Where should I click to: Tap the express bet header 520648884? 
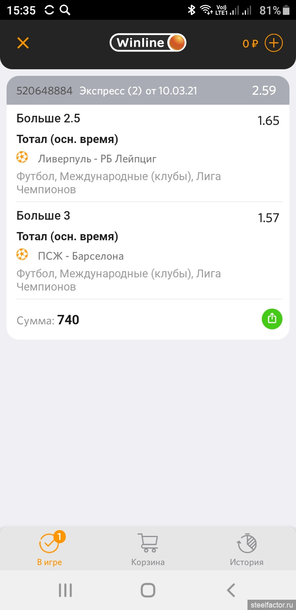tap(44, 91)
